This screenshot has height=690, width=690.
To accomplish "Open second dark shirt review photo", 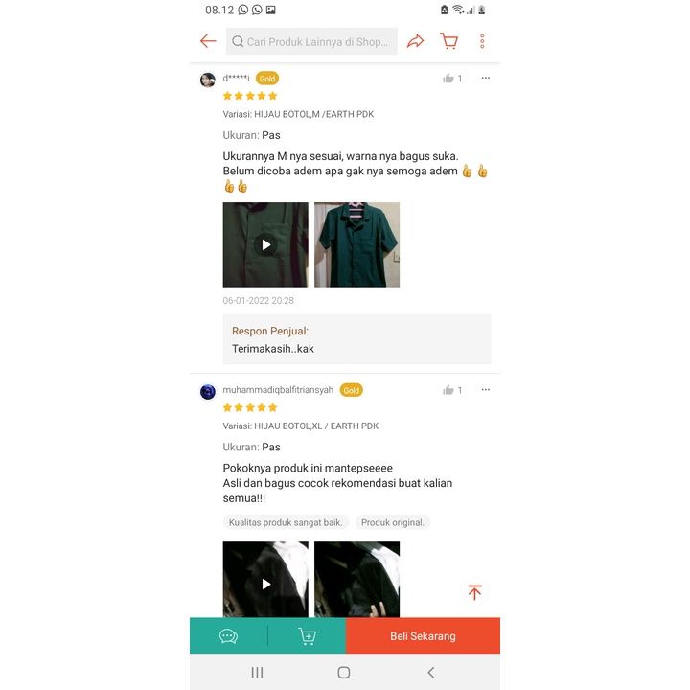I will pyautogui.click(x=356, y=580).
